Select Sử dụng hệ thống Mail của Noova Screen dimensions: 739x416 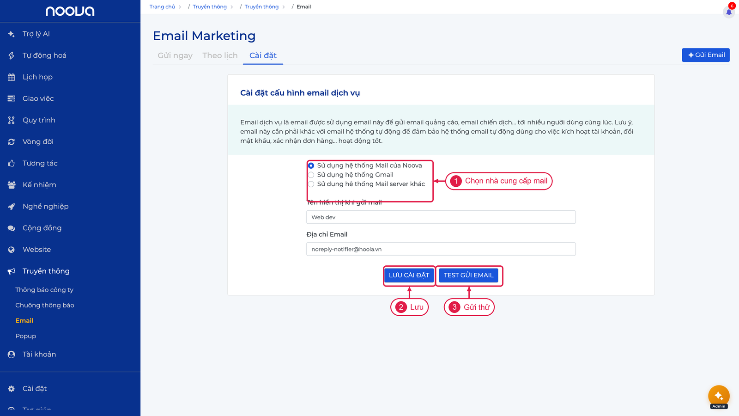coord(311,165)
